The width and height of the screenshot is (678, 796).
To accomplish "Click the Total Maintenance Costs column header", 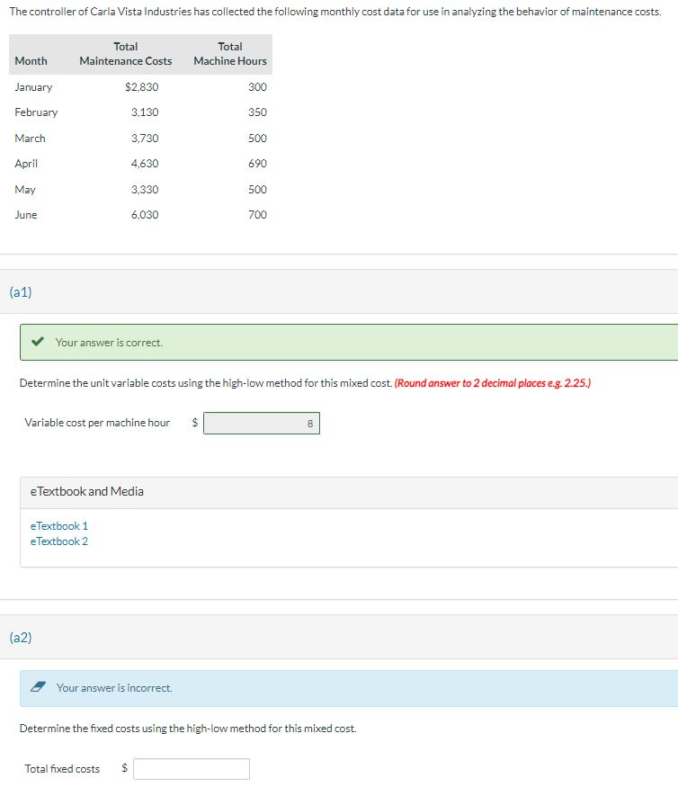I will point(125,54).
